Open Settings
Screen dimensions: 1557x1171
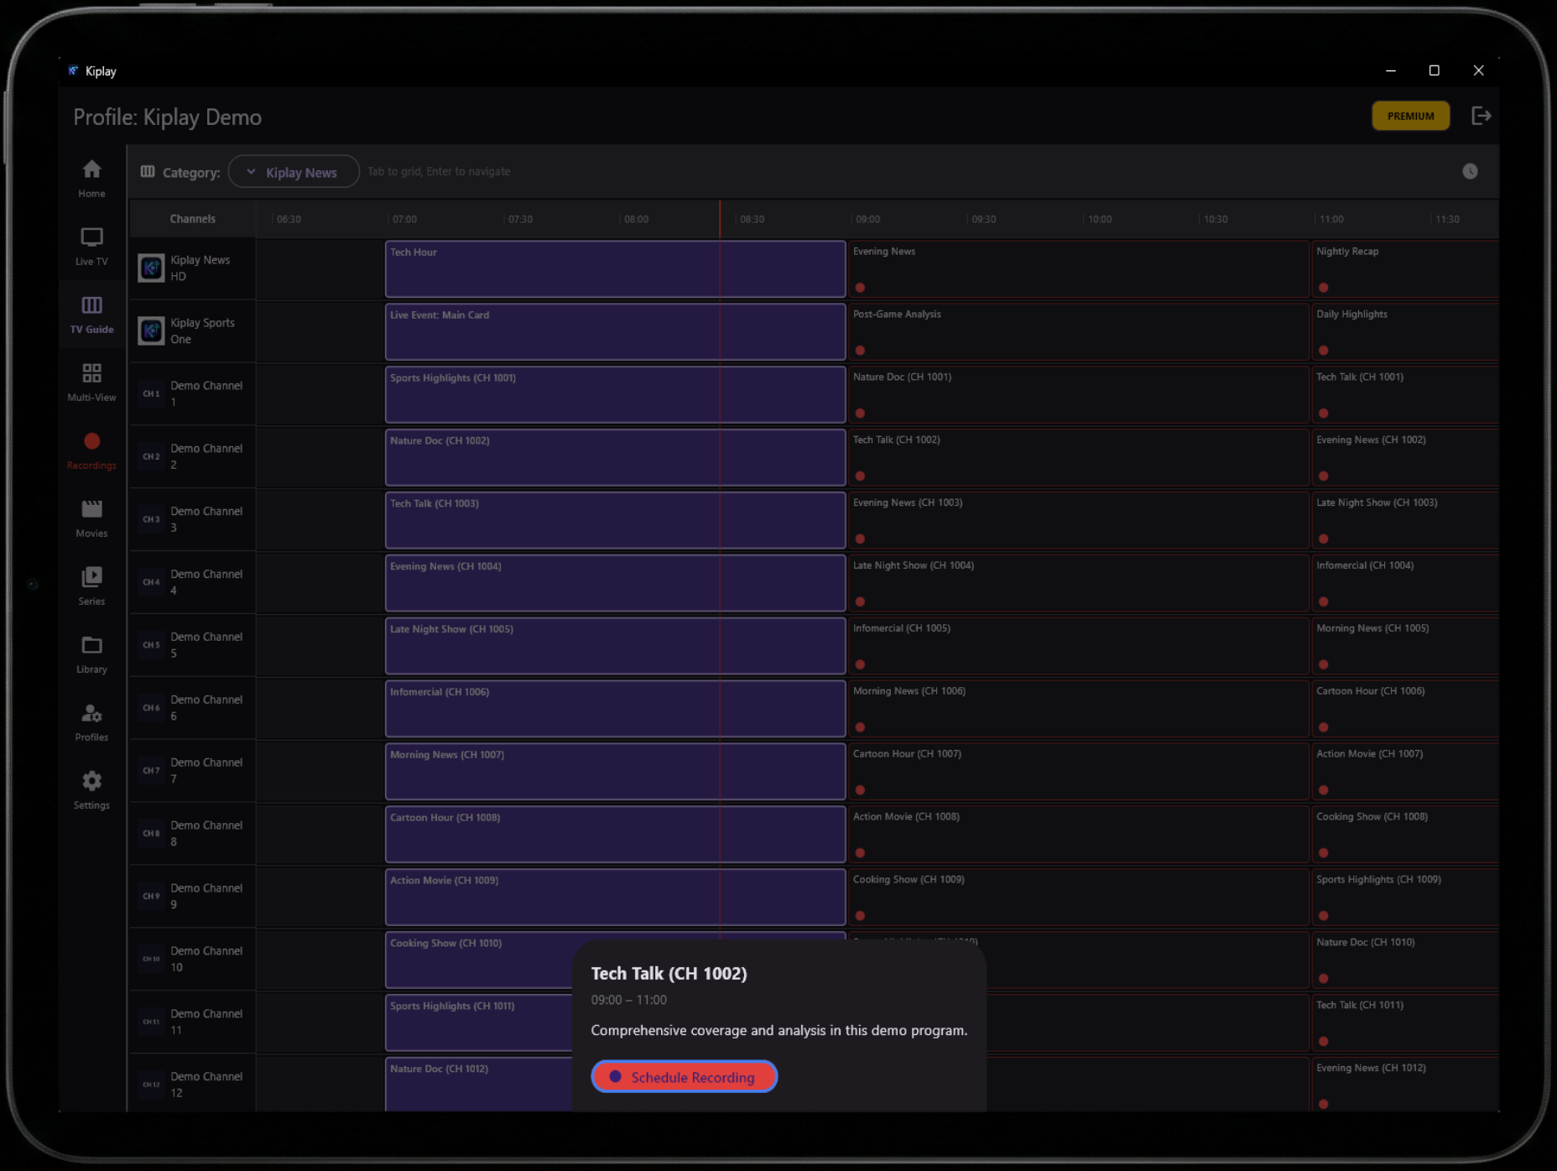[x=91, y=789]
